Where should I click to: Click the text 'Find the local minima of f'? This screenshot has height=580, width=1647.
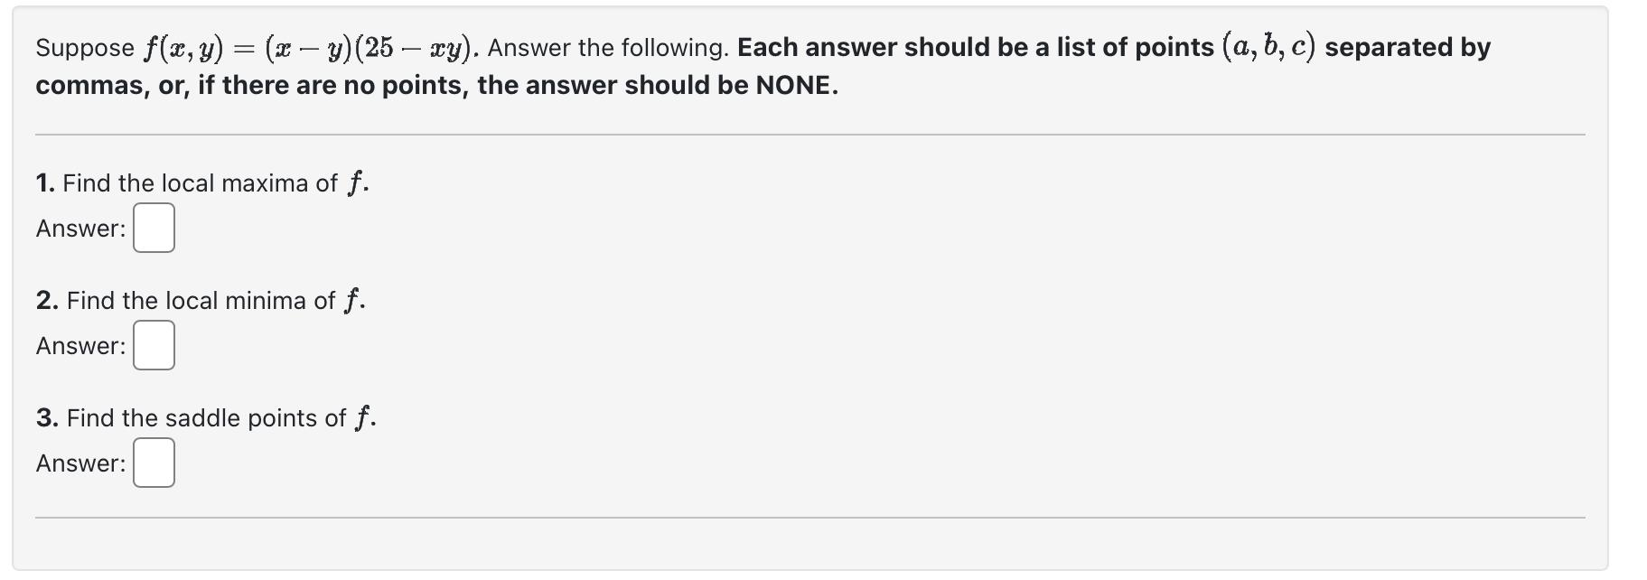pyautogui.click(x=199, y=300)
